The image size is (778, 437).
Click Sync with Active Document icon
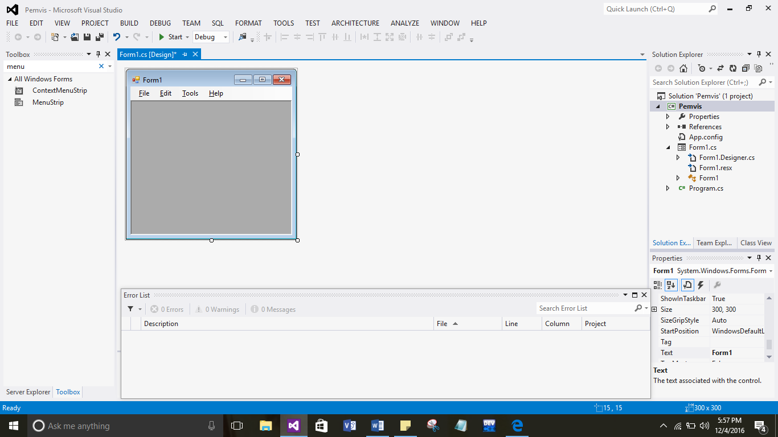point(720,68)
